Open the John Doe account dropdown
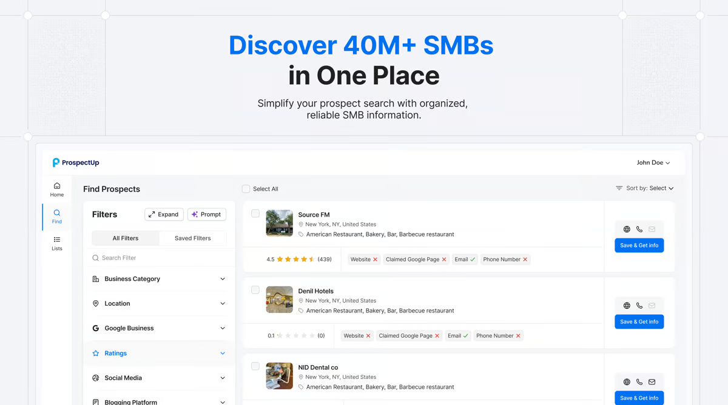 [653, 163]
